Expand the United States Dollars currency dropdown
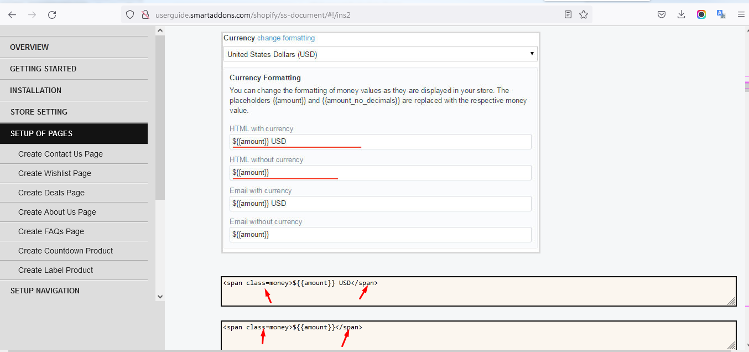The height and width of the screenshot is (352, 749). (380, 54)
